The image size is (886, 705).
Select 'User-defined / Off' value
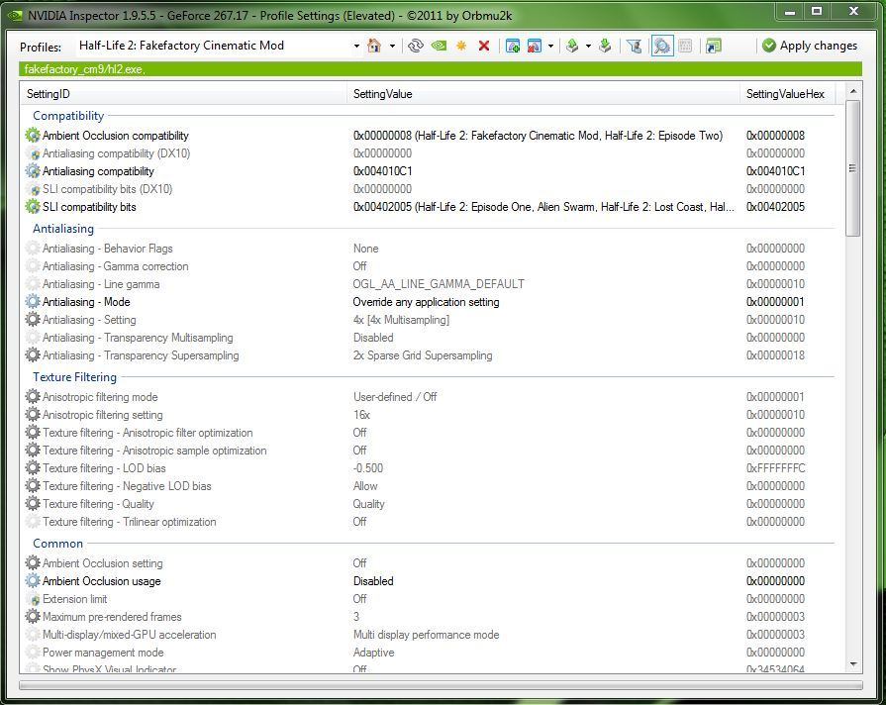click(x=395, y=397)
